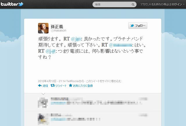Open the 孫正義 profile avatar
Image resolution: width=186 pixels, height=126 pixels.
tap(43, 28)
